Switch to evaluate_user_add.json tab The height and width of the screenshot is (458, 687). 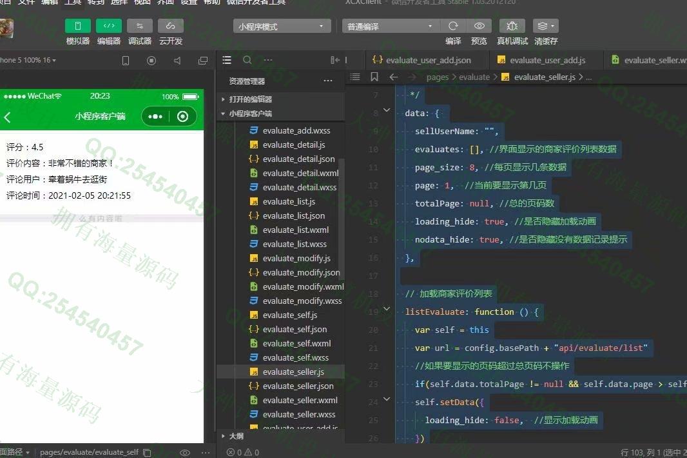coord(421,60)
